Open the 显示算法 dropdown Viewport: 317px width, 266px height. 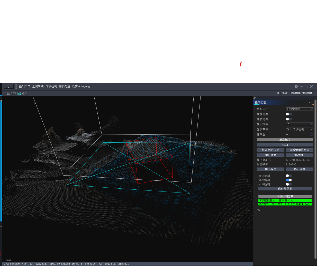[300, 129]
